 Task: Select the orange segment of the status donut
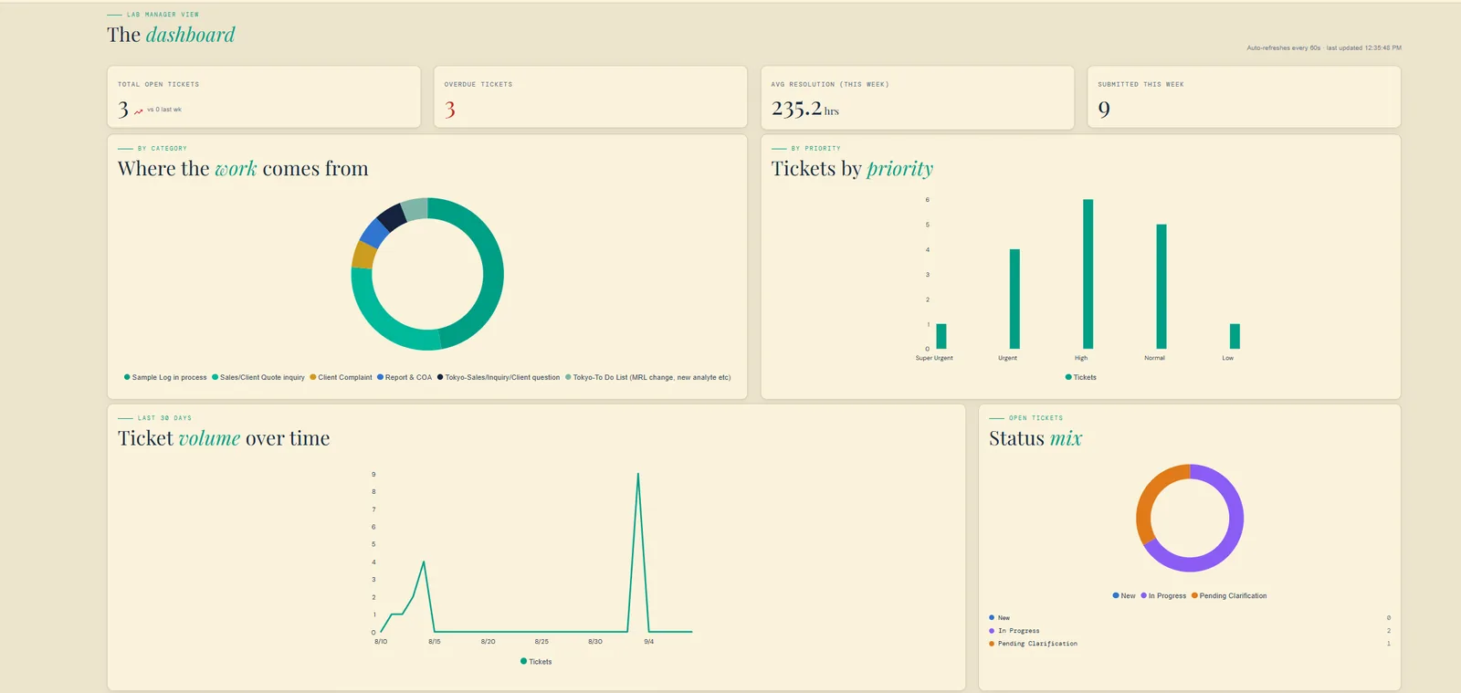click(1148, 500)
